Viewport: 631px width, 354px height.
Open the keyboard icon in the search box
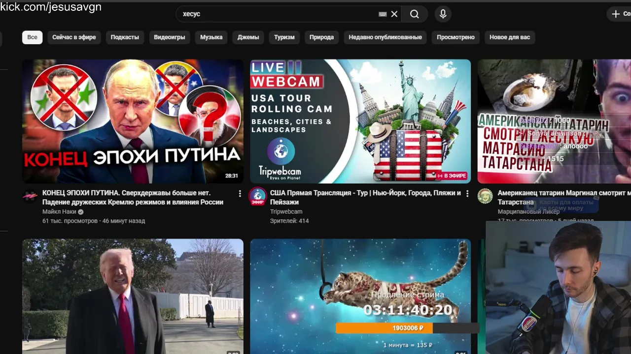tap(383, 14)
